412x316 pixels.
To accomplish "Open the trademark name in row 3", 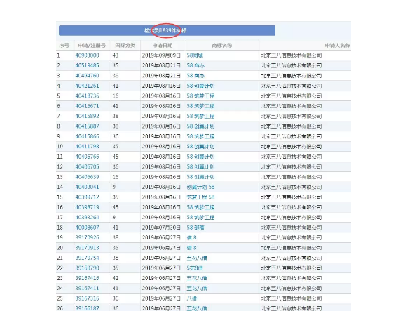I will coord(195,76).
